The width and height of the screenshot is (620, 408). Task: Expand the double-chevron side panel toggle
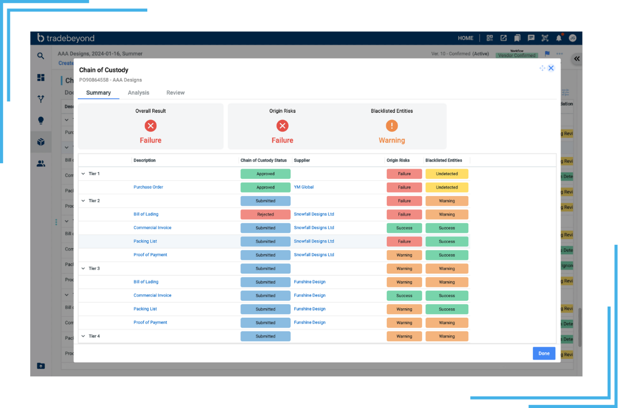point(576,59)
